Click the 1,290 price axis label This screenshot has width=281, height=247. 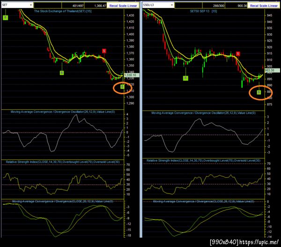tap(130, 104)
